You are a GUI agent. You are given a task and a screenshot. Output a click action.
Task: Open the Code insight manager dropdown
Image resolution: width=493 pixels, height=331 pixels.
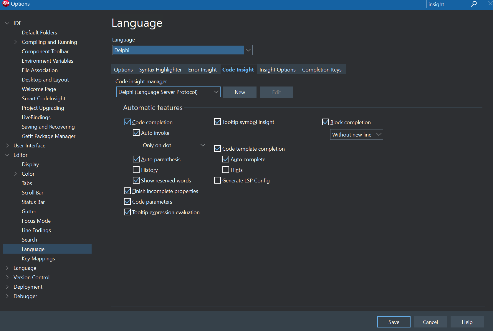[x=168, y=92]
